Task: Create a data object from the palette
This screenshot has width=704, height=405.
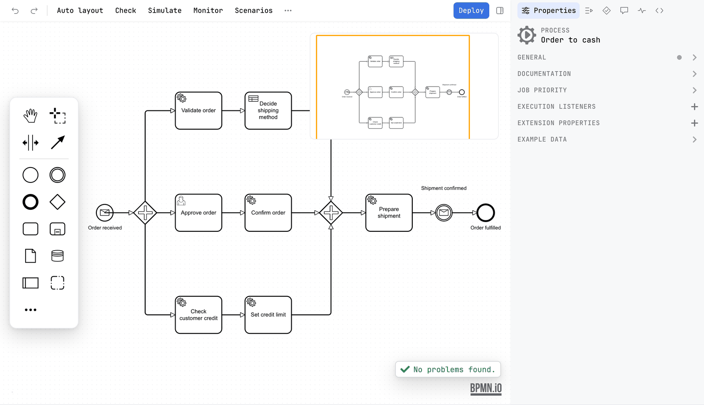Action: pyautogui.click(x=30, y=256)
